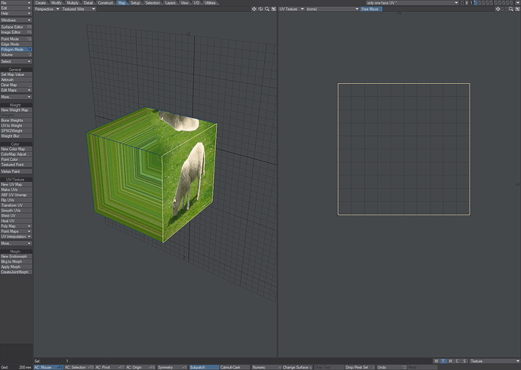Open the Textured Wire display mode dropdown
521x370 pixels.
coord(79,9)
